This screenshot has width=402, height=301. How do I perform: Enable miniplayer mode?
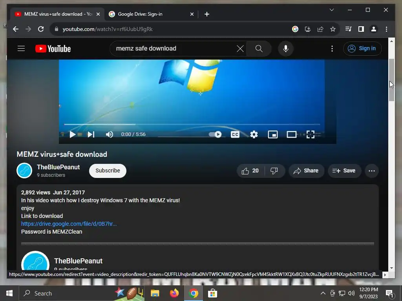[x=273, y=134]
